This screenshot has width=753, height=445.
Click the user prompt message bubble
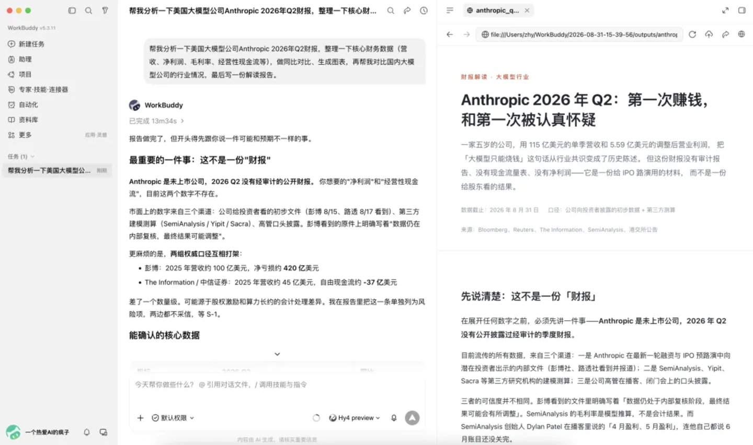click(284, 62)
